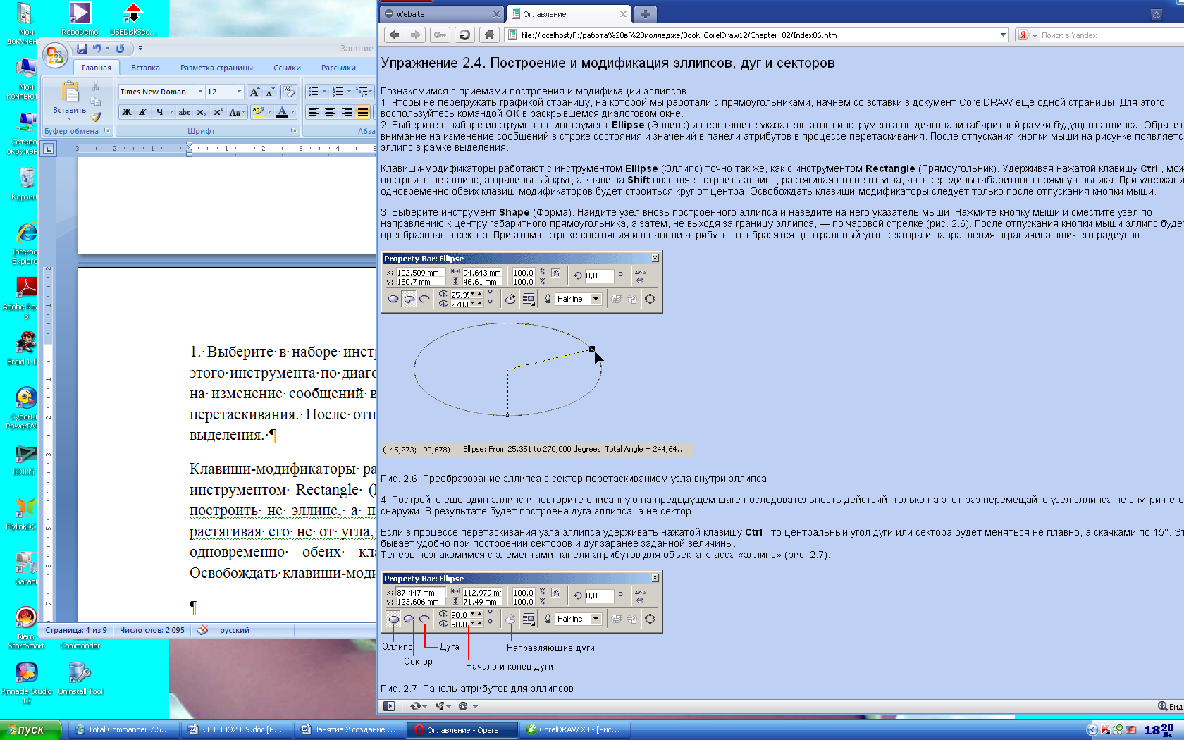
Task: Open a new tab in Opera
Action: click(645, 13)
